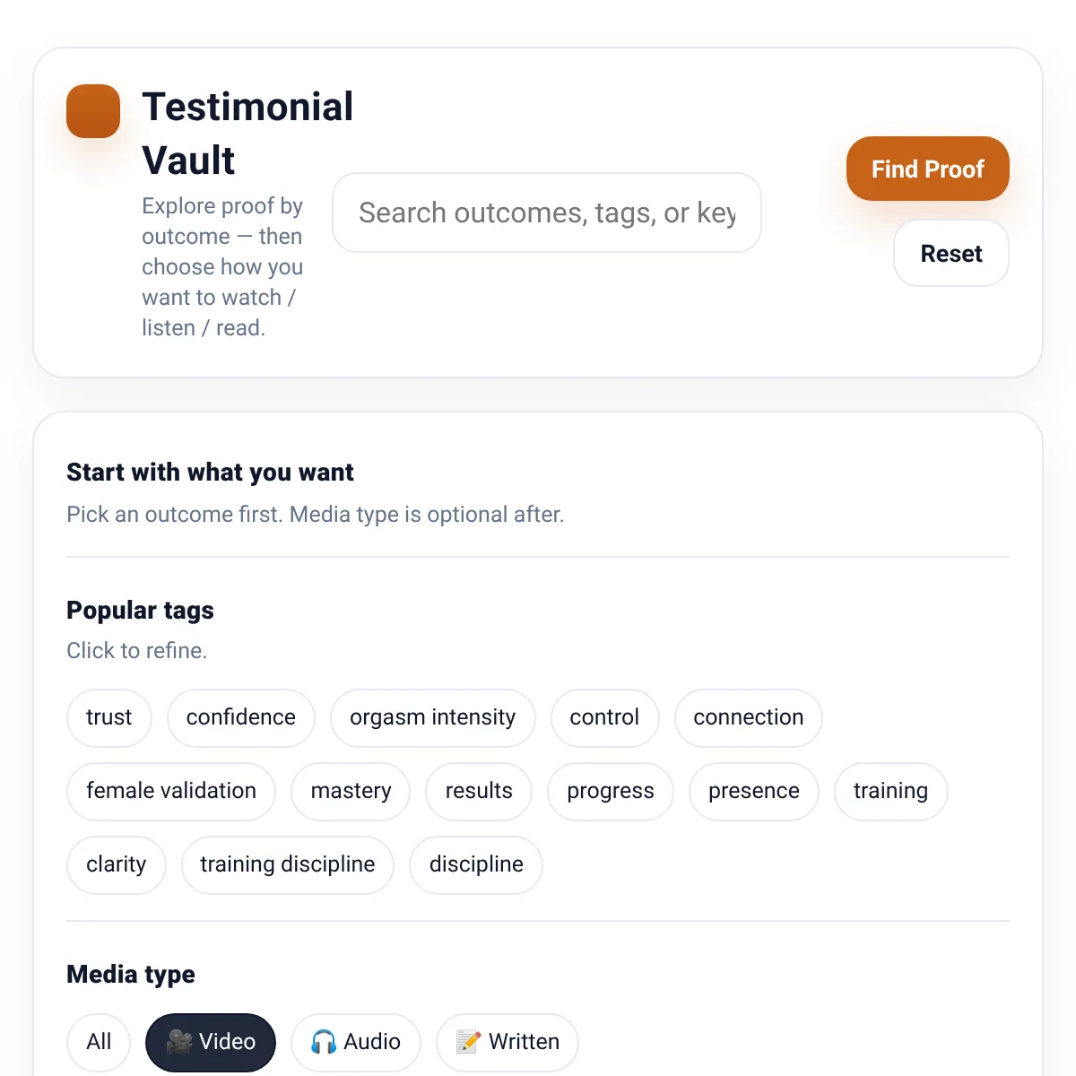The image size is (1076, 1076).
Task: Refine with the results tag
Action: click(479, 791)
